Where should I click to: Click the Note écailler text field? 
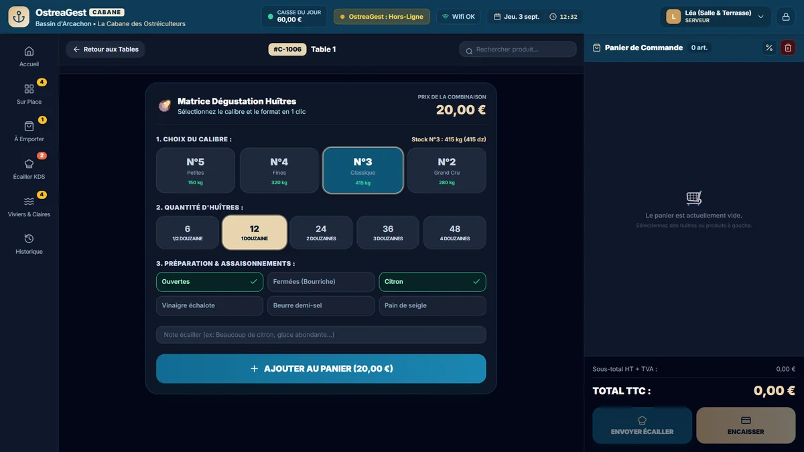[321, 335]
